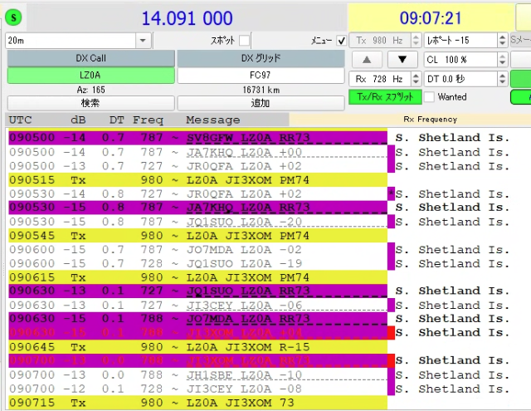
Task: Select the JA7KHQ LZ0A +00 message row
Action: tap(197, 152)
